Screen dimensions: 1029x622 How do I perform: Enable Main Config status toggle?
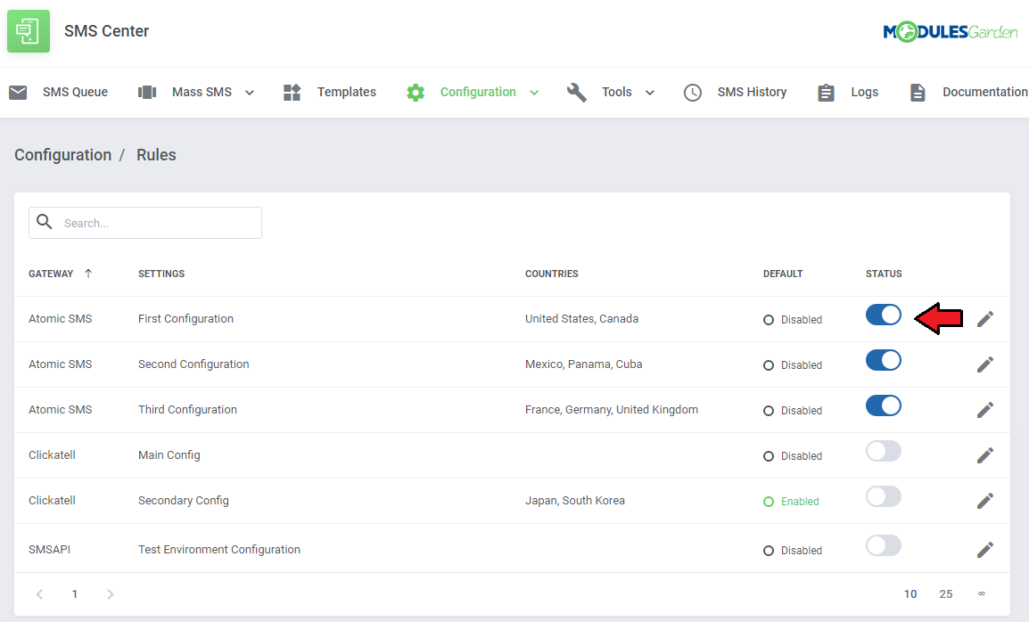tap(884, 452)
